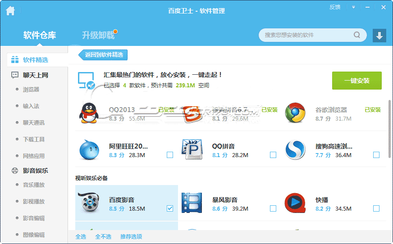The width and height of the screenshot is (393, 244).
Task: Click 一键安装 green button
Action: pyautogui.click(x=357, y=81)
